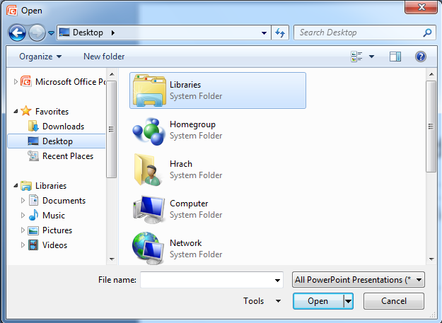This screenshot has height=323, width=442.
Task: Open the Help question mark icon
Action: coord(421,57)
